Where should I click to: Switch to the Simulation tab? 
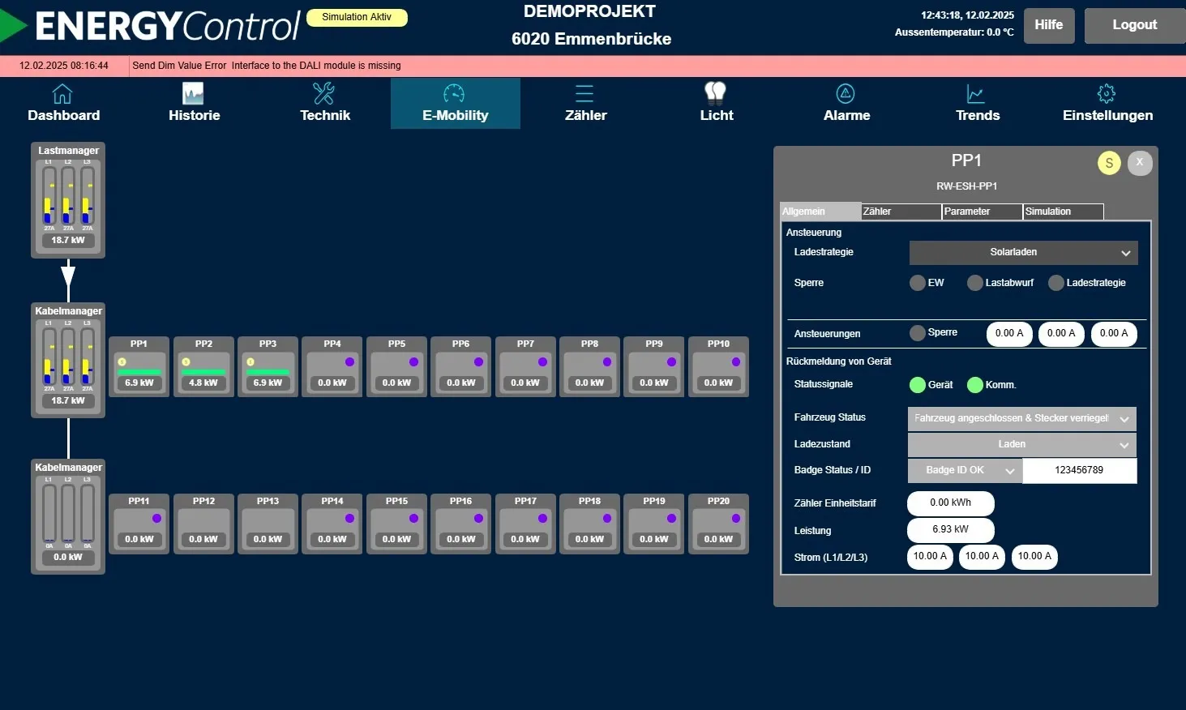(x=1064, y=212)
